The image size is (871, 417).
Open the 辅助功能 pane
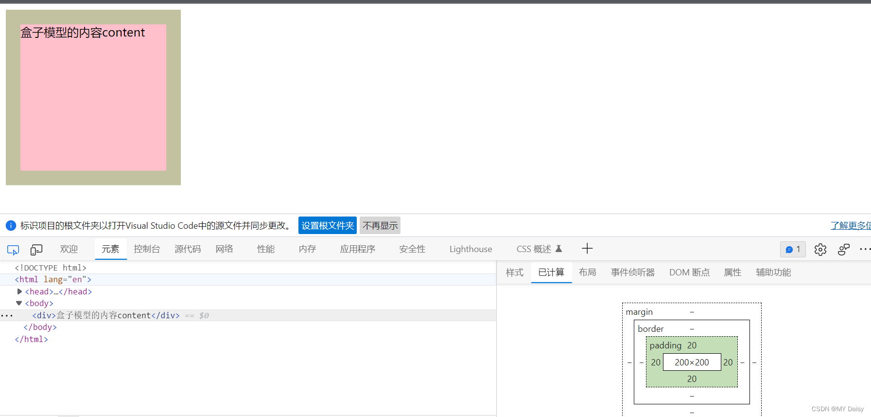(773, 272)
